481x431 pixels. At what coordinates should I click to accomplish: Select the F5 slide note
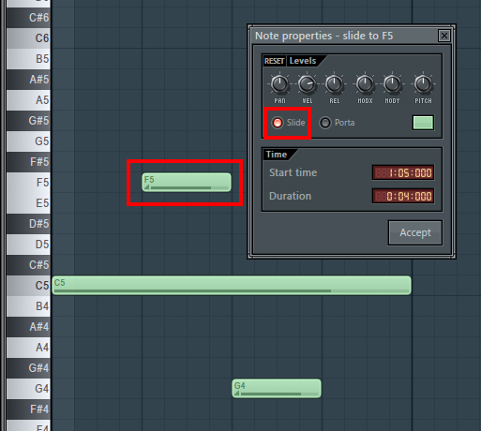pos(187,182)
